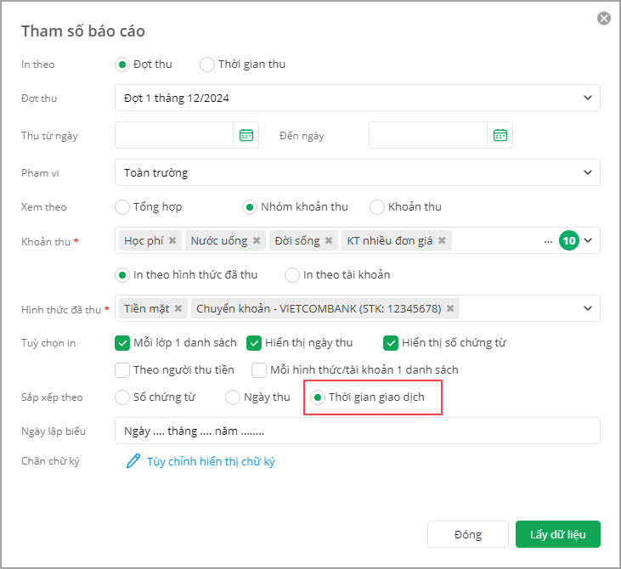Enable Theo người thu tiền checkbox

tap(122, 369)
